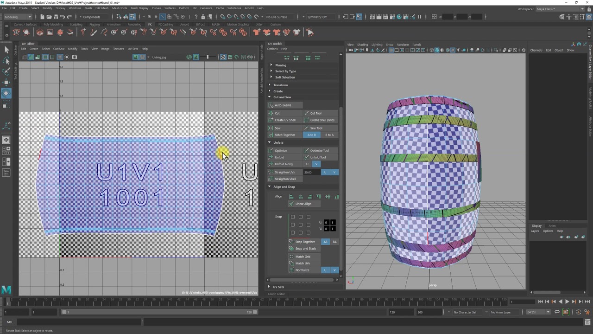This screenshot has height=334, width=593.
Task: Click the Straighten UVs angle field
Action: [311, 173]
